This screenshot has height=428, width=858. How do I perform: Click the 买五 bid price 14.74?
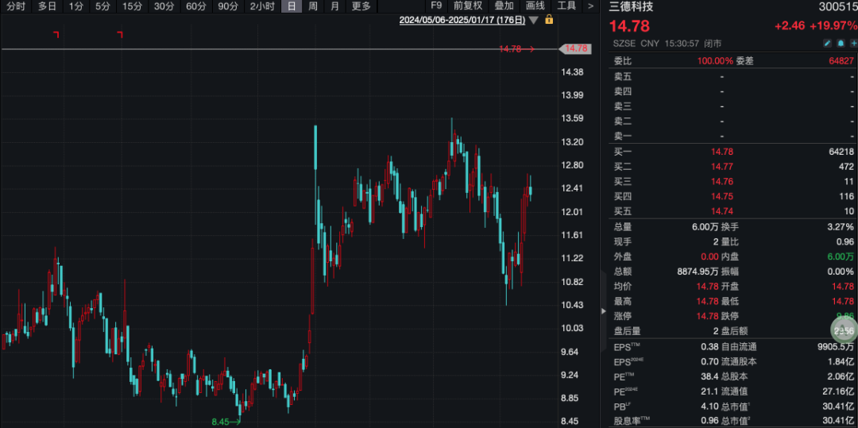(721, 211)
